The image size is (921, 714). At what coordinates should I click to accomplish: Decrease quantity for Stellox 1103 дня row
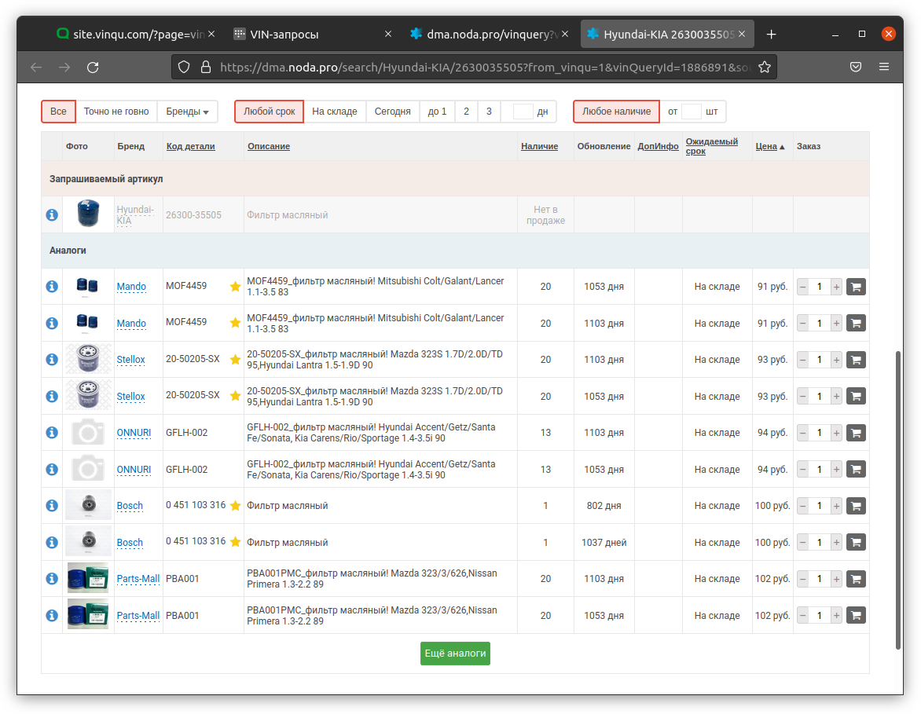802,360
